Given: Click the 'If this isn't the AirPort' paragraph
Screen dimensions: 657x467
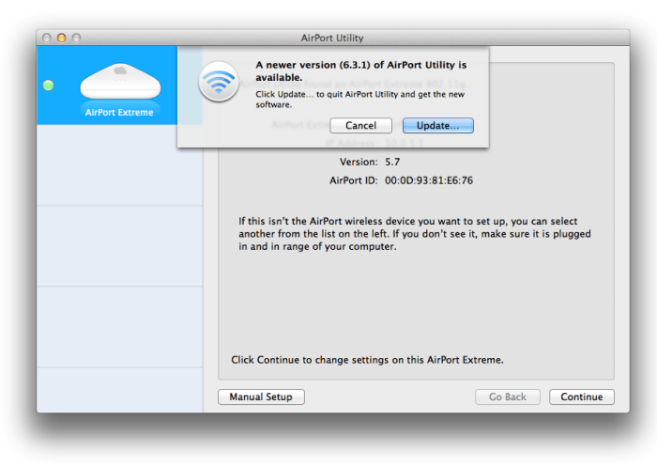Looking at the screenshot, I should pos(415,234).
